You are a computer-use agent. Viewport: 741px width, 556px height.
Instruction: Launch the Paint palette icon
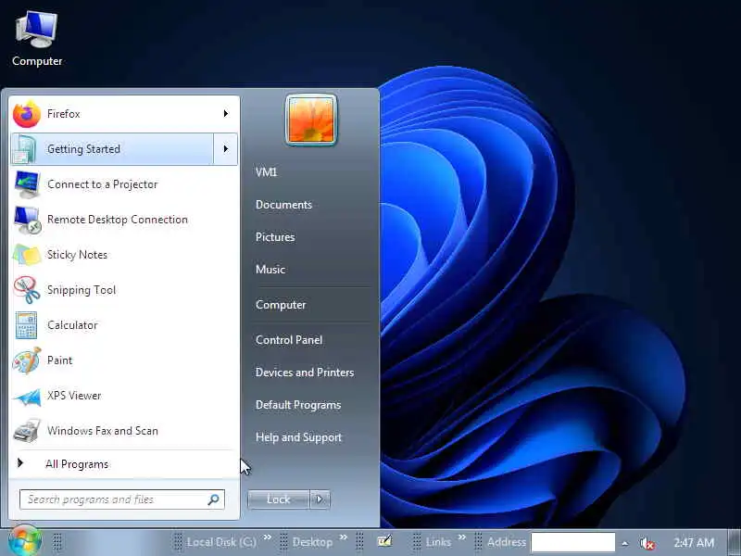[27, 360]
